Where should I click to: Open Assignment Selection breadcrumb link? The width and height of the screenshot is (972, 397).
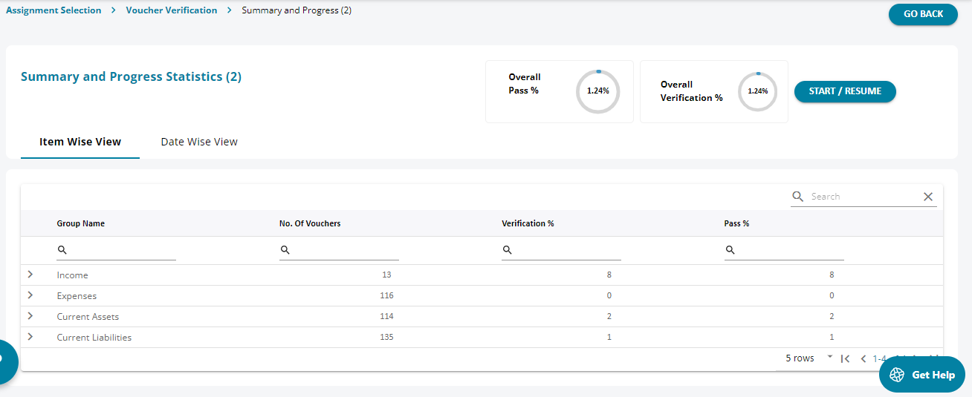tap(54, 10)
